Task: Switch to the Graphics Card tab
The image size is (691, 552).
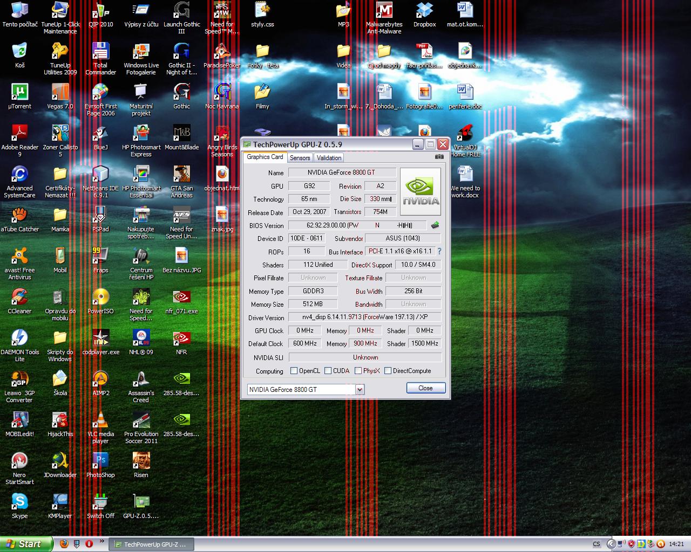Action: (x=265, y=157)
